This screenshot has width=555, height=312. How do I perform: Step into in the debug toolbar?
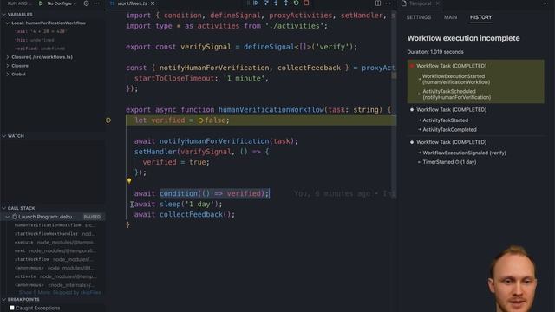276,3
